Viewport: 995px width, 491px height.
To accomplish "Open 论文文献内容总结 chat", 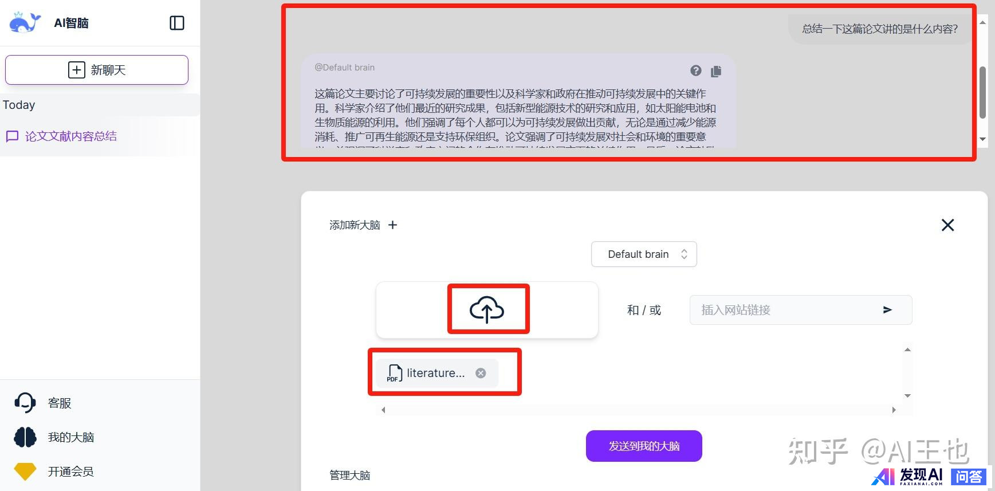I will click(x=70, y=136).
